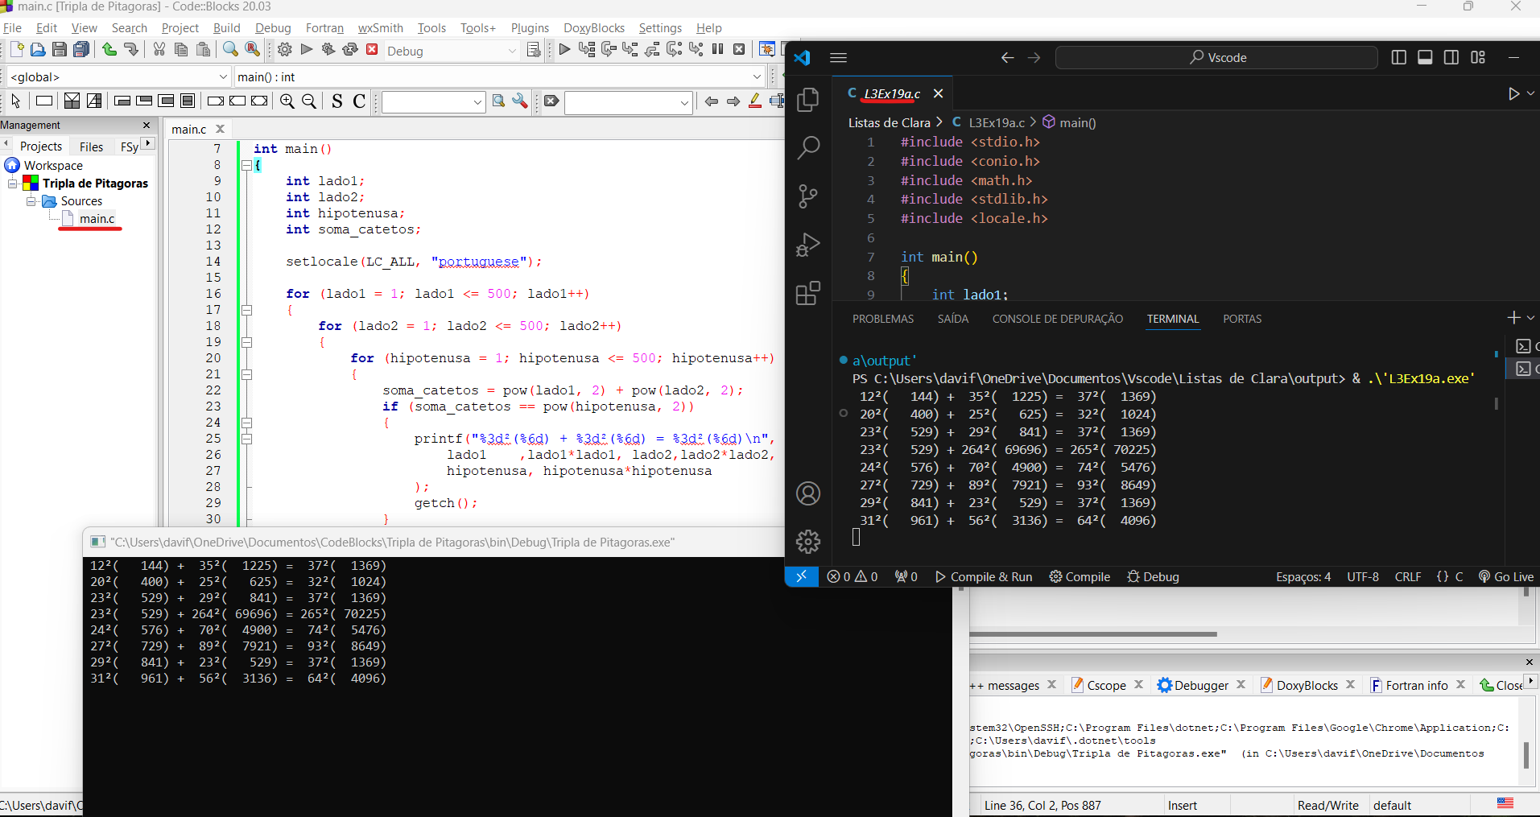Switch to the Debugger log tab in Code::Blocks
The width and height of the screenshot is (1540, 817).
[x=1201, y=685]
